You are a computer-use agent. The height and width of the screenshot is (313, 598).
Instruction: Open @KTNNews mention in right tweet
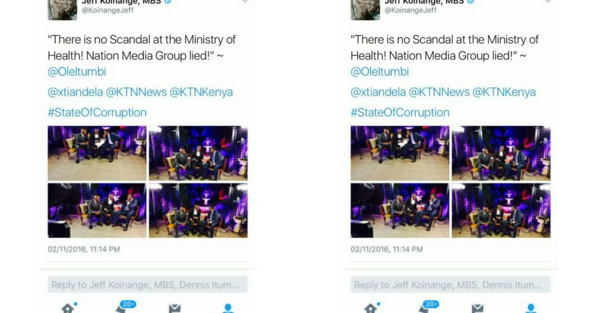tap(439, 92)
